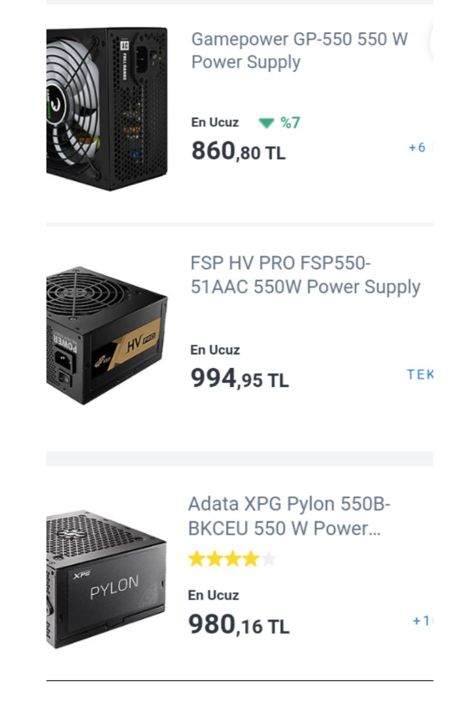Screen dimensions: 470x706
Task: Click En Ucuz label above 994,95 TL
Action: pyautogui.click(x=215, y=350)
